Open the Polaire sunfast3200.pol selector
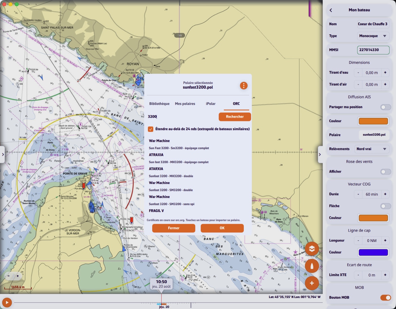Viewport: 396px width, 309px height. 374,135
